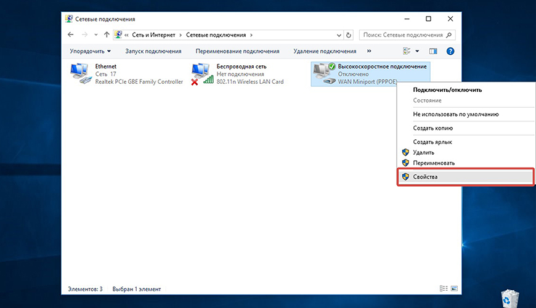Minimize the Сетевые подключения window

tap(407, 19)
